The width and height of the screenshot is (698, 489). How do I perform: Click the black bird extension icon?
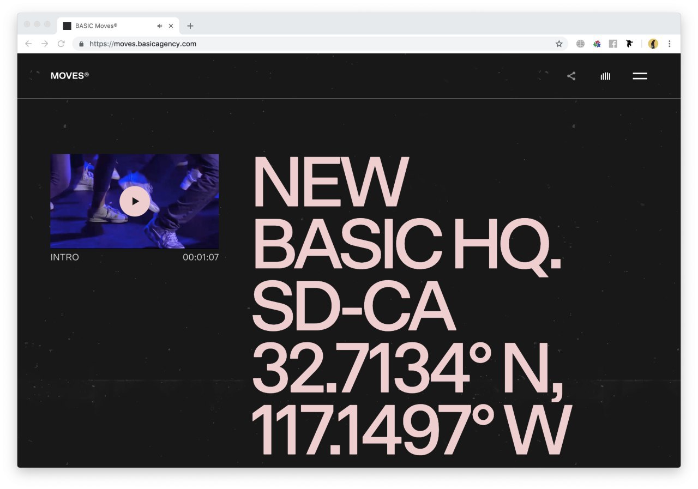629,44
